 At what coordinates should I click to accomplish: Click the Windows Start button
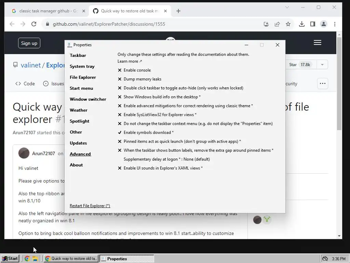(x=10, y=259)
